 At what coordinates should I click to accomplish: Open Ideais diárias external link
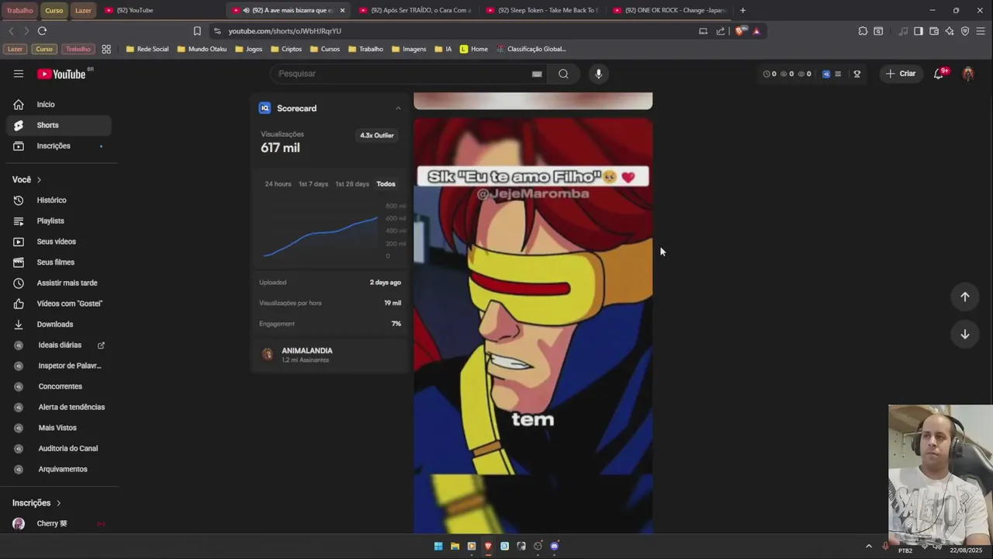click(x=59, y=345)
